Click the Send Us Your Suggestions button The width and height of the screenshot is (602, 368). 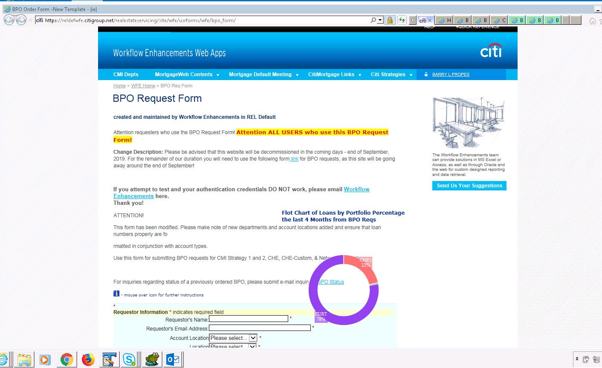pos(469,186)
